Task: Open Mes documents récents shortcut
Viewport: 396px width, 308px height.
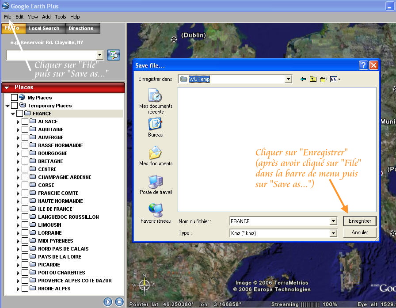Action: tap(156, 101)
